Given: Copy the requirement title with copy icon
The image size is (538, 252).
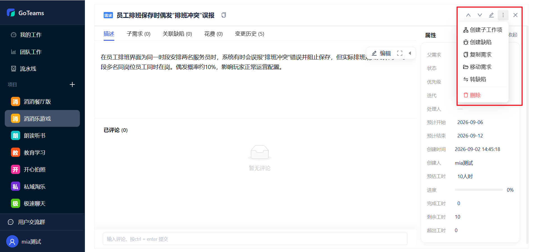Looking at the screenshot, I should pyautogui.click(x=224, y=15).
